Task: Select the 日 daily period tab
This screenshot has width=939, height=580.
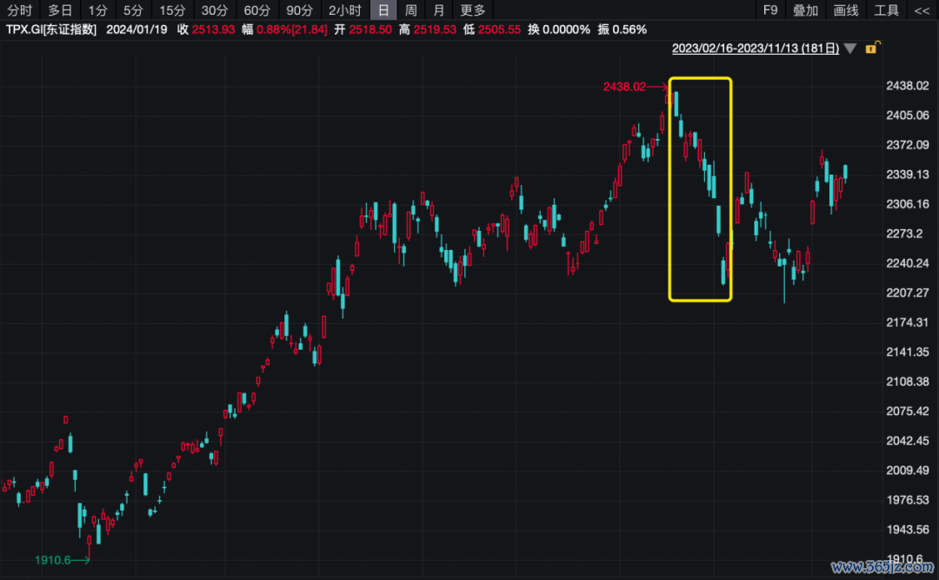Action: pyautogui.click(x=383, y=10)
